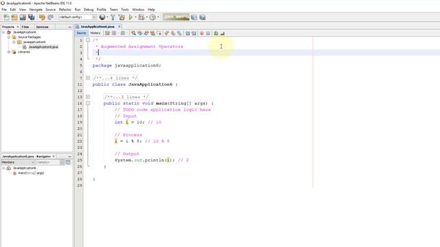
Task: Click the Undo toolbar icon
Action: click(42, 17)
